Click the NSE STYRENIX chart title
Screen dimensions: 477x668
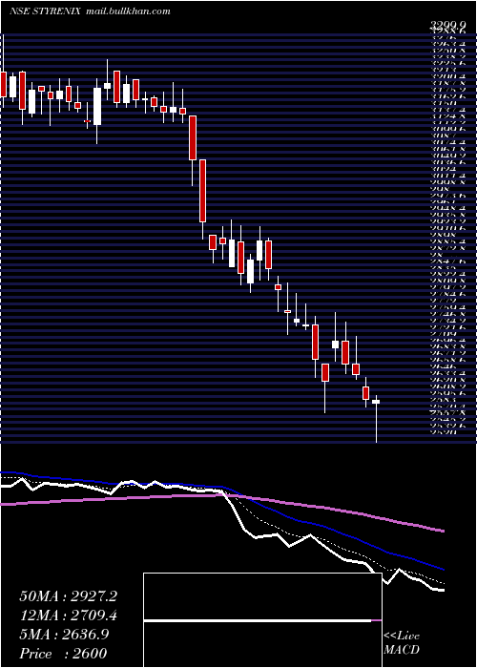pyautogui.click(x=45, y=11)
